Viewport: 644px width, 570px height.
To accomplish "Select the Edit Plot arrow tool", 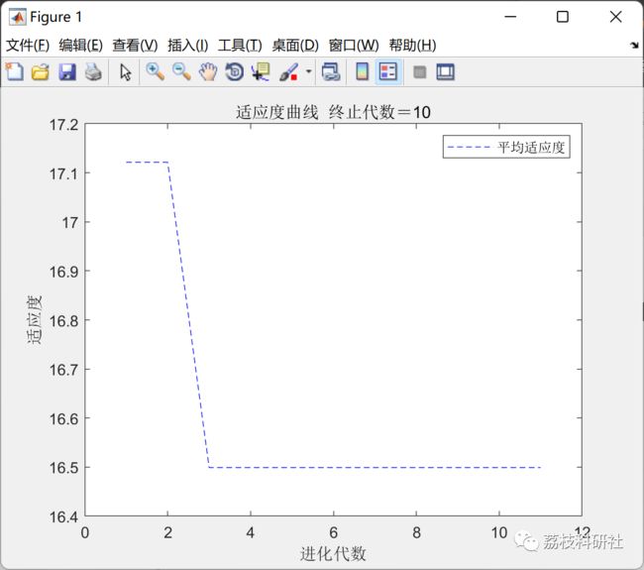I will [125, 72].
